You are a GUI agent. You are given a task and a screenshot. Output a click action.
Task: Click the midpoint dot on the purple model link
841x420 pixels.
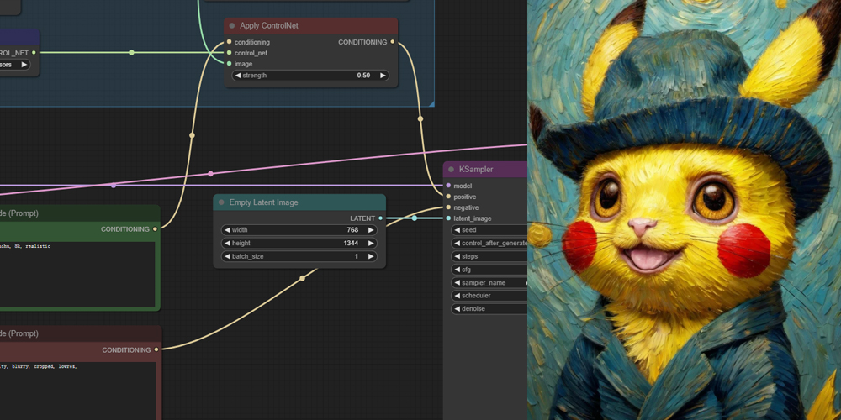tap(114, 186)
